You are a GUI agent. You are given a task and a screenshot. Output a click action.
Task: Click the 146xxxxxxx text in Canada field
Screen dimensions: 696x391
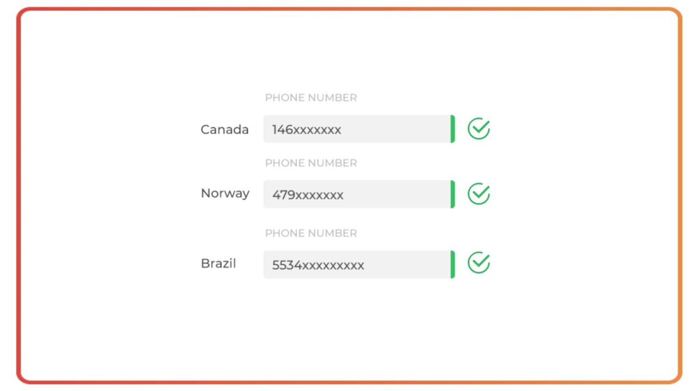(x=307, y=130)
